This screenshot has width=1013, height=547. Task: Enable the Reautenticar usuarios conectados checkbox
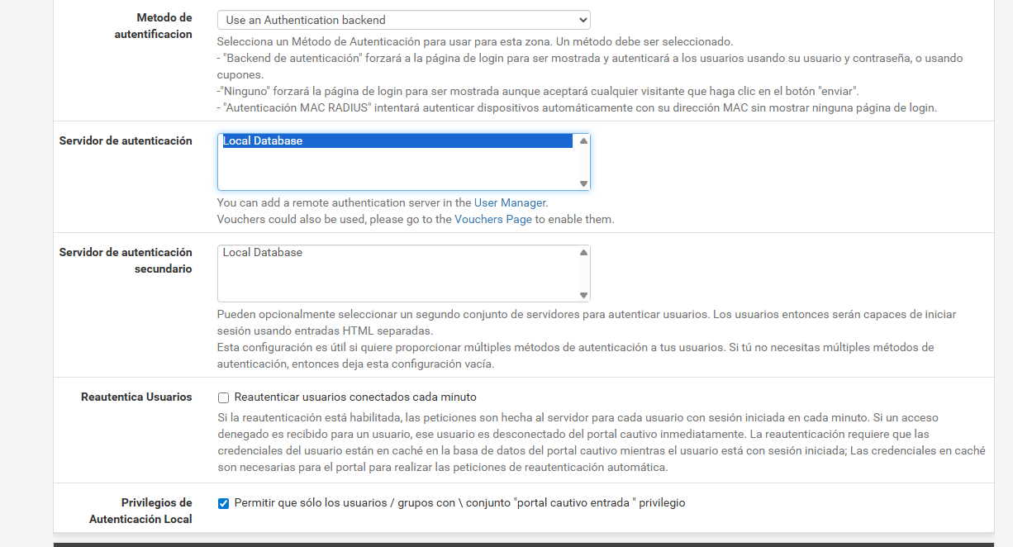223,397
